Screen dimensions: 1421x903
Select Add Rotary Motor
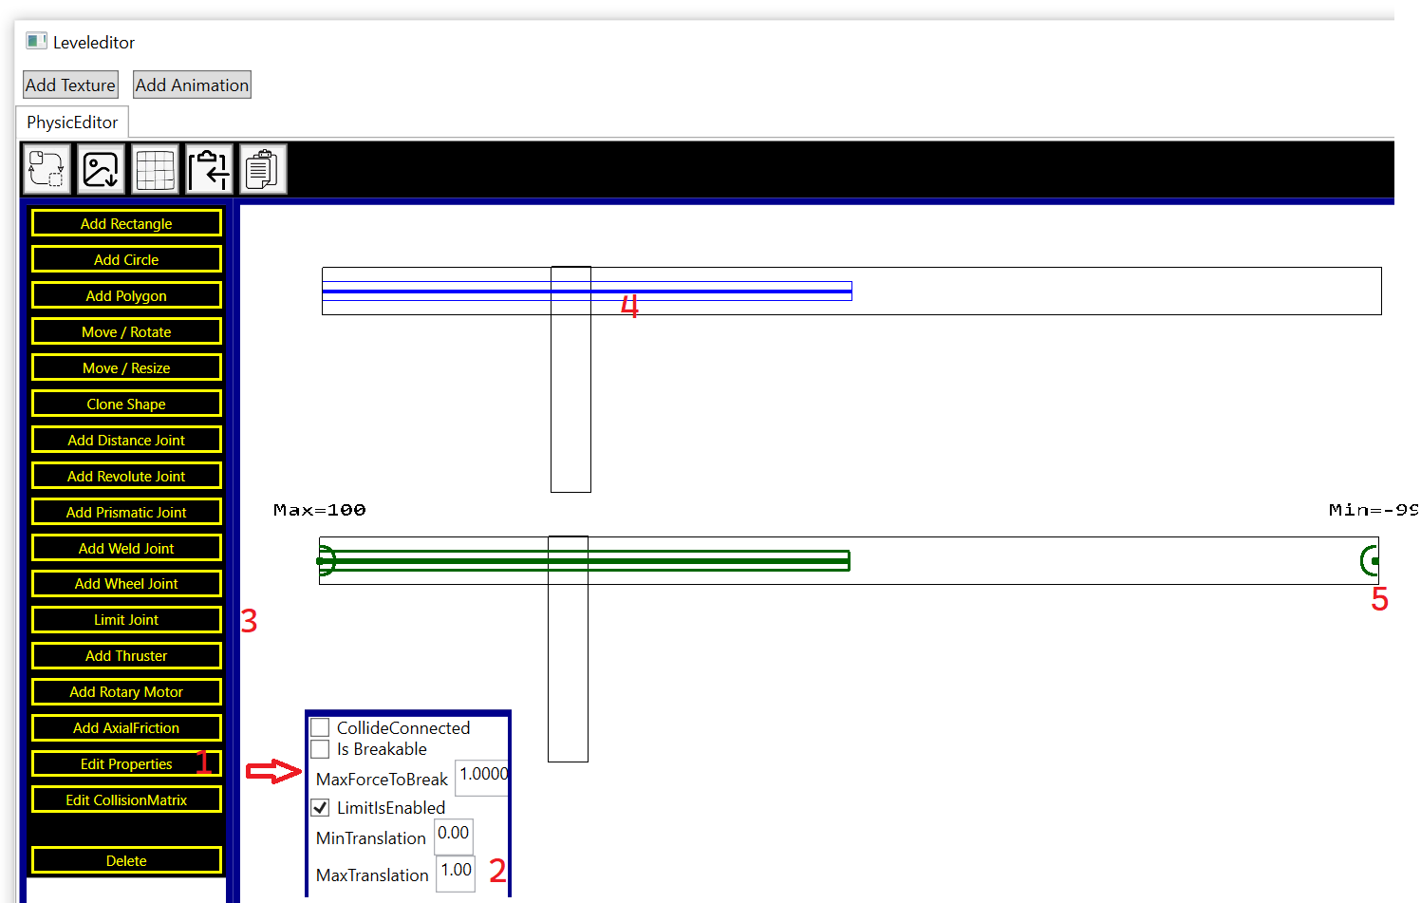coord(126,691)
